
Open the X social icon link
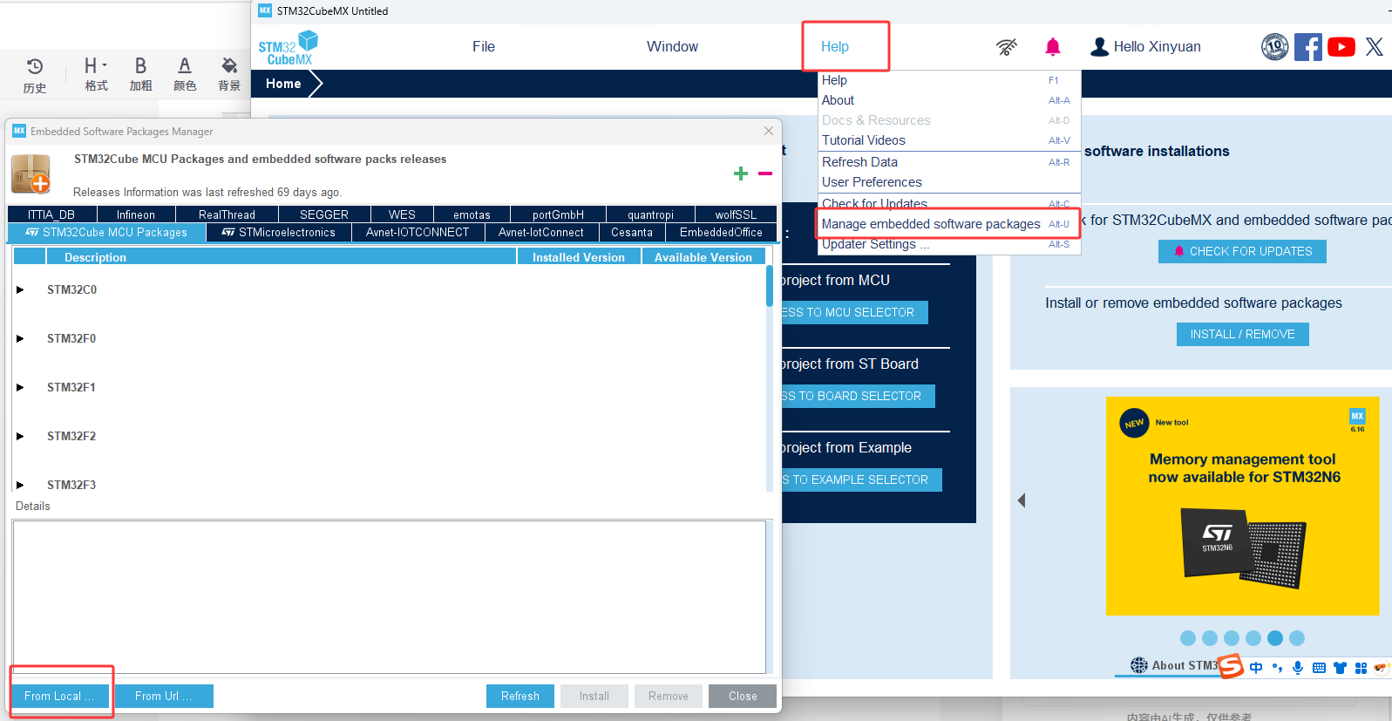pyautogui.click(x=1375, y=47)
